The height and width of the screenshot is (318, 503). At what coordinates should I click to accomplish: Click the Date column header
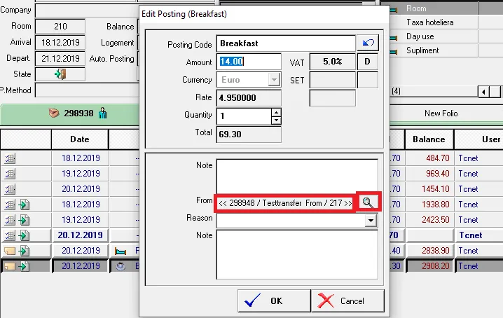80,139
